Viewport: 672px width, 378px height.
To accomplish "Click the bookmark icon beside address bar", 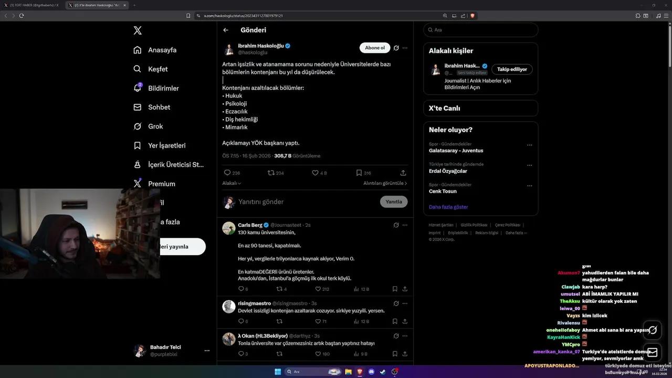I will (188, 16).
